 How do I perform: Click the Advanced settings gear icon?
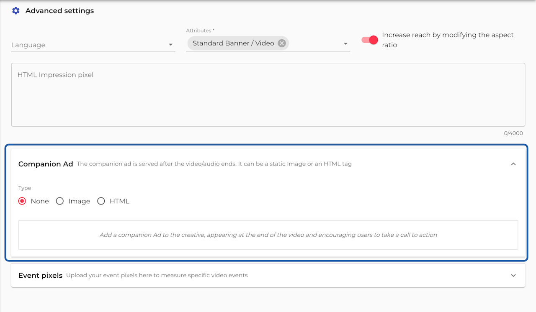pyautogui.click(x=16, y=11)
